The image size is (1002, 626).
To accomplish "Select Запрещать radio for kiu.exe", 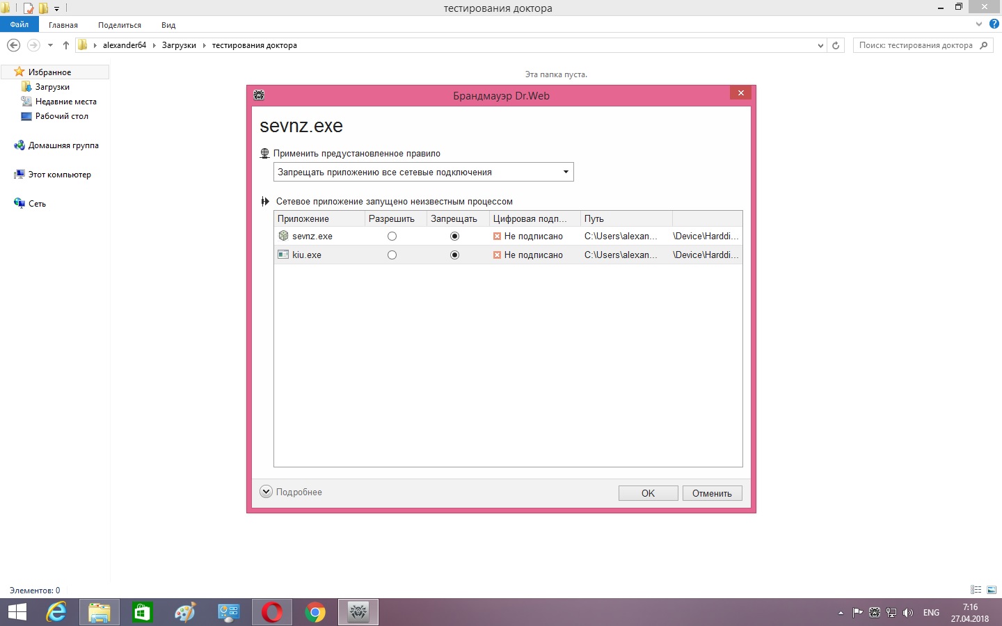I will click(x=454, y=255).
